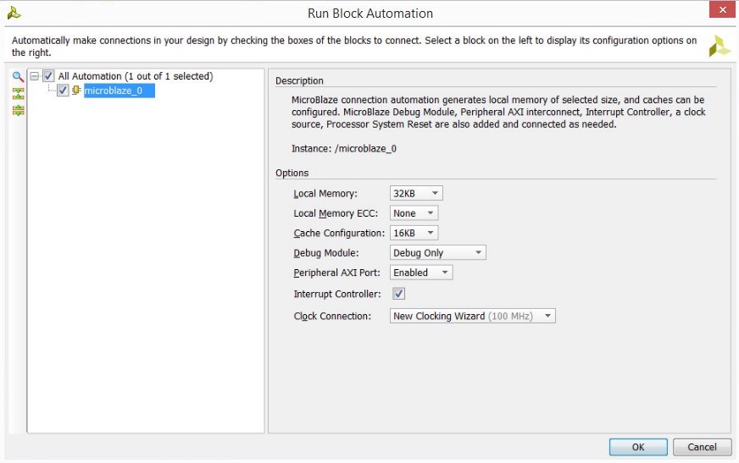This screenshot has width=739, height=463.
Task: Open the Local Memory 32KB dropdown
Action: [x=416, y=193]
